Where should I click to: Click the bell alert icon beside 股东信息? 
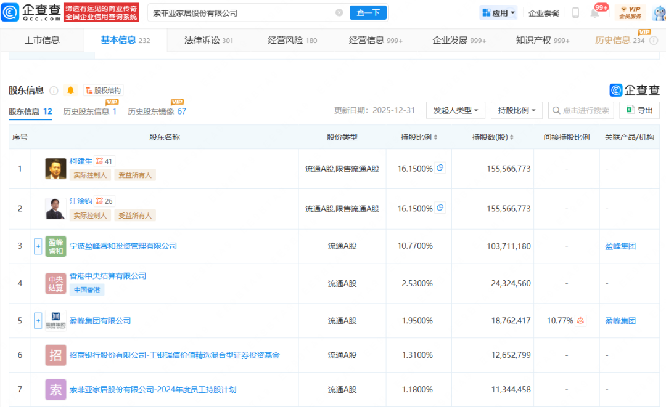point(70,91)
